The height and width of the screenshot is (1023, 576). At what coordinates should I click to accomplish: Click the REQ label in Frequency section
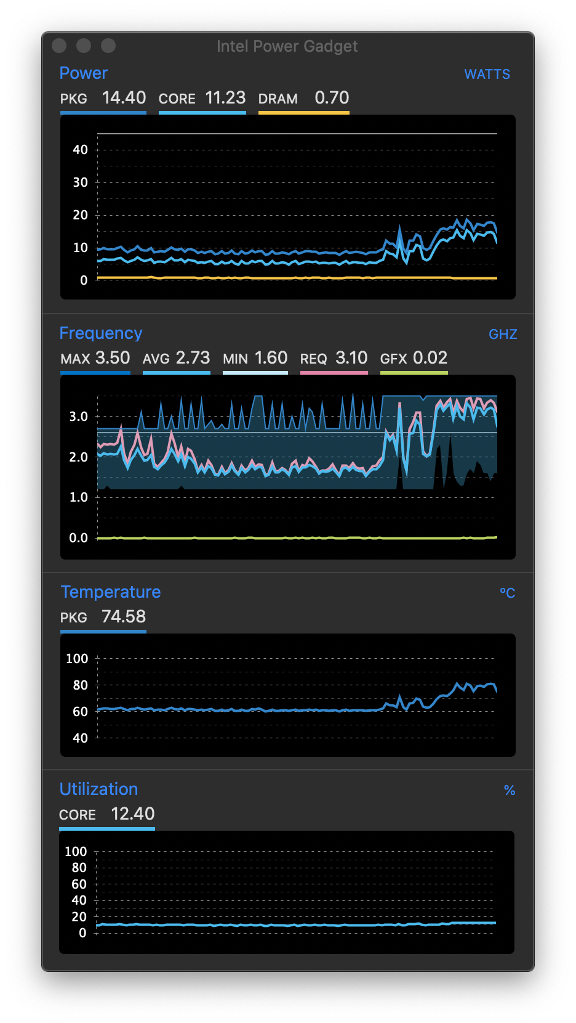(313, 359)
